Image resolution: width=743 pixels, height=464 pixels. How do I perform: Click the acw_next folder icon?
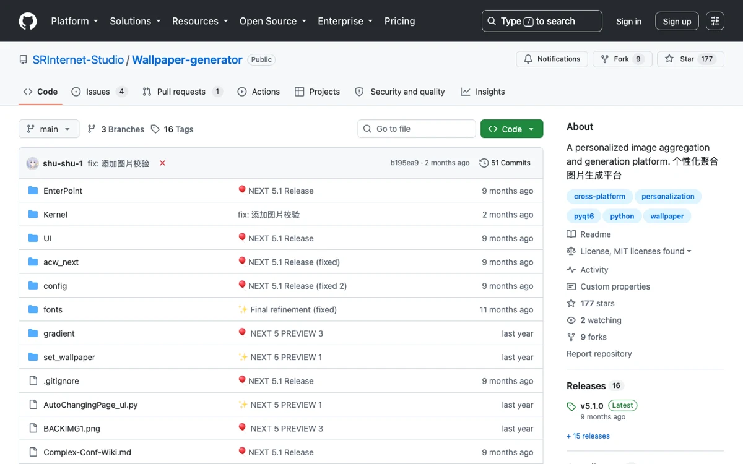click(x=33, y=262)
